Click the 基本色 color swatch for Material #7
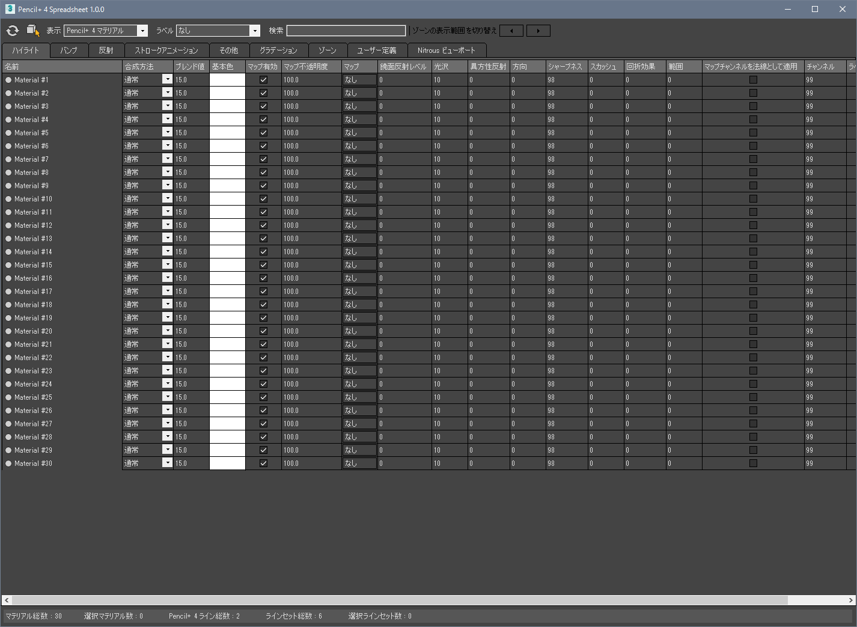The height and width of the screenshot is (627, 857). click(227, 159)
